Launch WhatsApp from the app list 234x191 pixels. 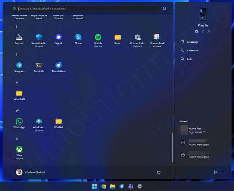point(19,123)
